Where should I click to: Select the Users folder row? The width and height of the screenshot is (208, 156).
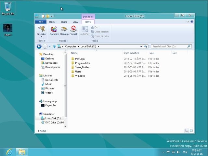pyautogui.click(x=78, y=71)
